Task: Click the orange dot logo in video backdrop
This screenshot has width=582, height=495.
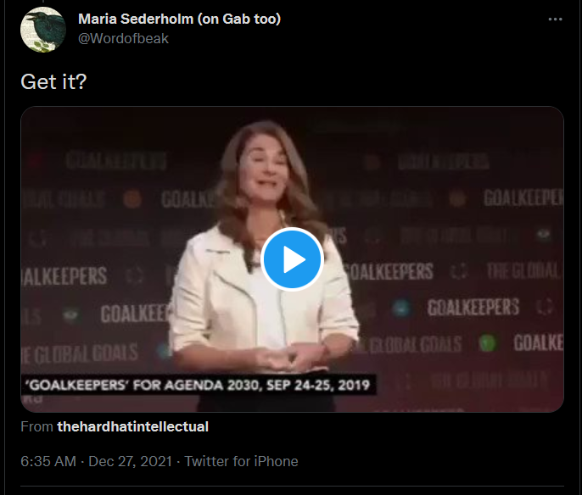Action: pyautogui.click(x=132, y=199)
